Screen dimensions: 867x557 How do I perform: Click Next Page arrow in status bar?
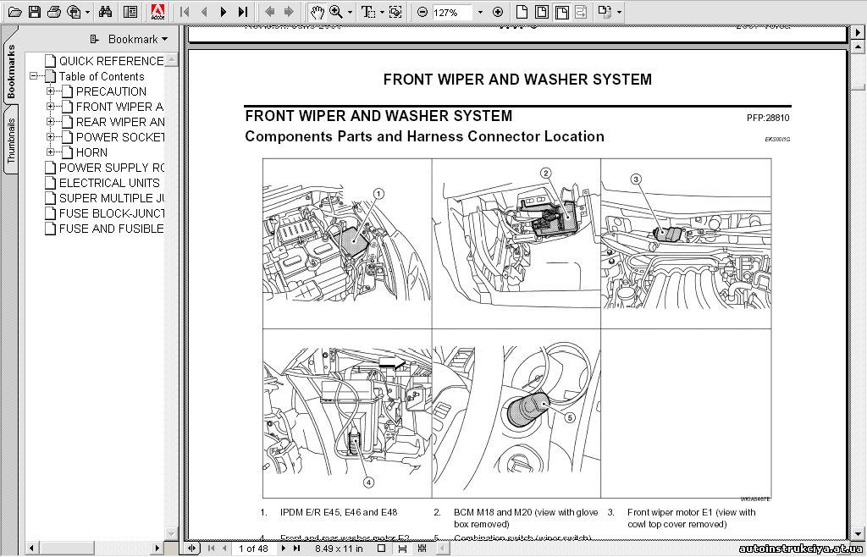pos(284,549)
